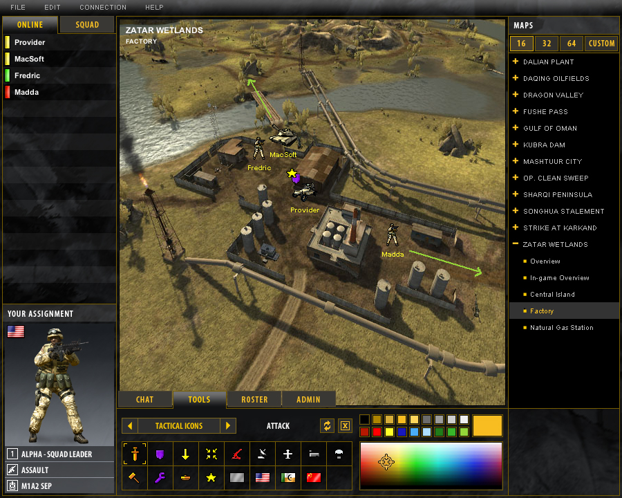Click the yellow refresh arrows button

click(326, 425)
